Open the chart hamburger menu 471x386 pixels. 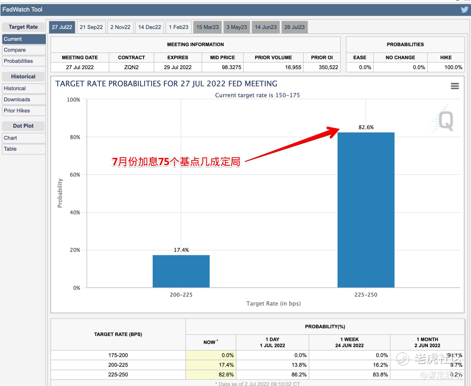pyautogui.click(x=454, y=86)
